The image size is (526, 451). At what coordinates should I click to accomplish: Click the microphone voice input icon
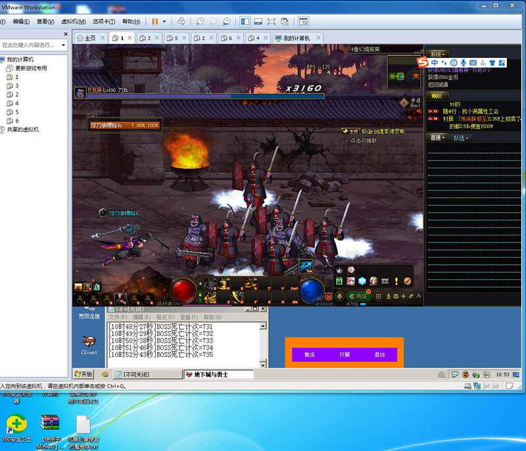464,62
